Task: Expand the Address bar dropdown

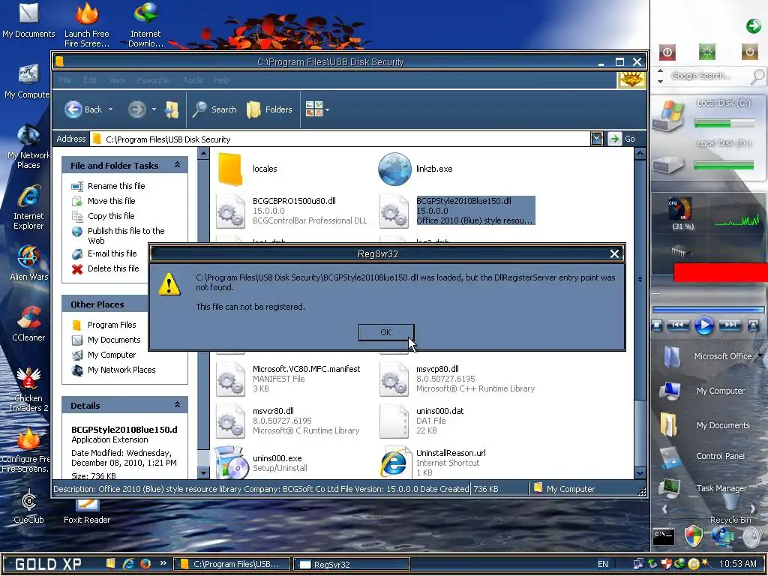Action: click(x=596, y=139)
